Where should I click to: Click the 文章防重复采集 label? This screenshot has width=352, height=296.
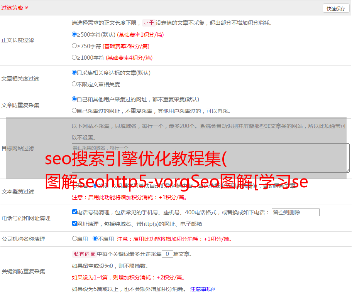(20, 105)
